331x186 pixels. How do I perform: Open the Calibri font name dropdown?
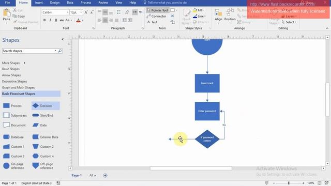point(68,12)
